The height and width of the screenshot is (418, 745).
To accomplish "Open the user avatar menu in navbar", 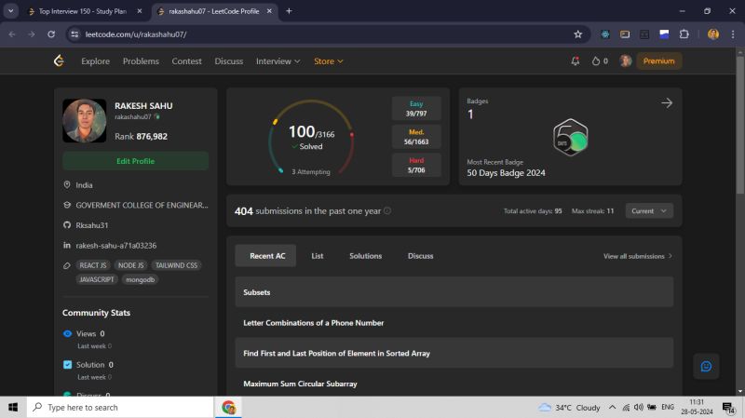I will tap(625, 61).
